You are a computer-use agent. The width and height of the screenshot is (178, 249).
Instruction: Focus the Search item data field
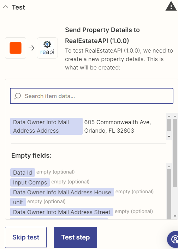(x=91, y=96)
